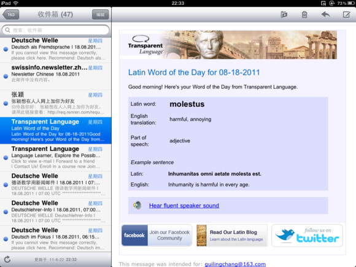Tap the word molestus
This screenshot has width=356, height=267.
[187, 104]
